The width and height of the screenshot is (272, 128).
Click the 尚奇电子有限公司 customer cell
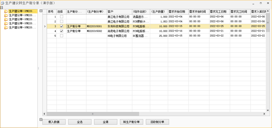pos(120,31)
